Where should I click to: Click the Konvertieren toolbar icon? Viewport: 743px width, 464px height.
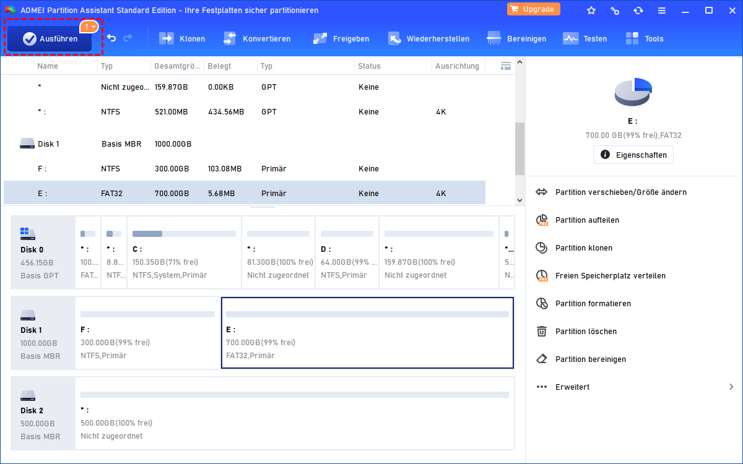[x=230, y=38]
